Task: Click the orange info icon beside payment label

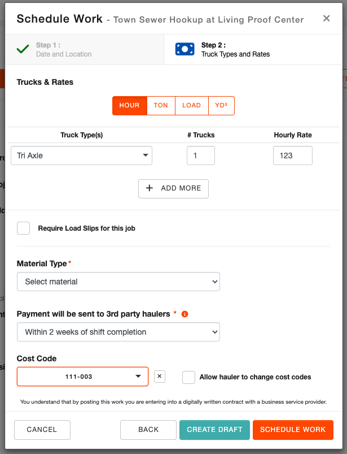Action: [x=185, y=314]
